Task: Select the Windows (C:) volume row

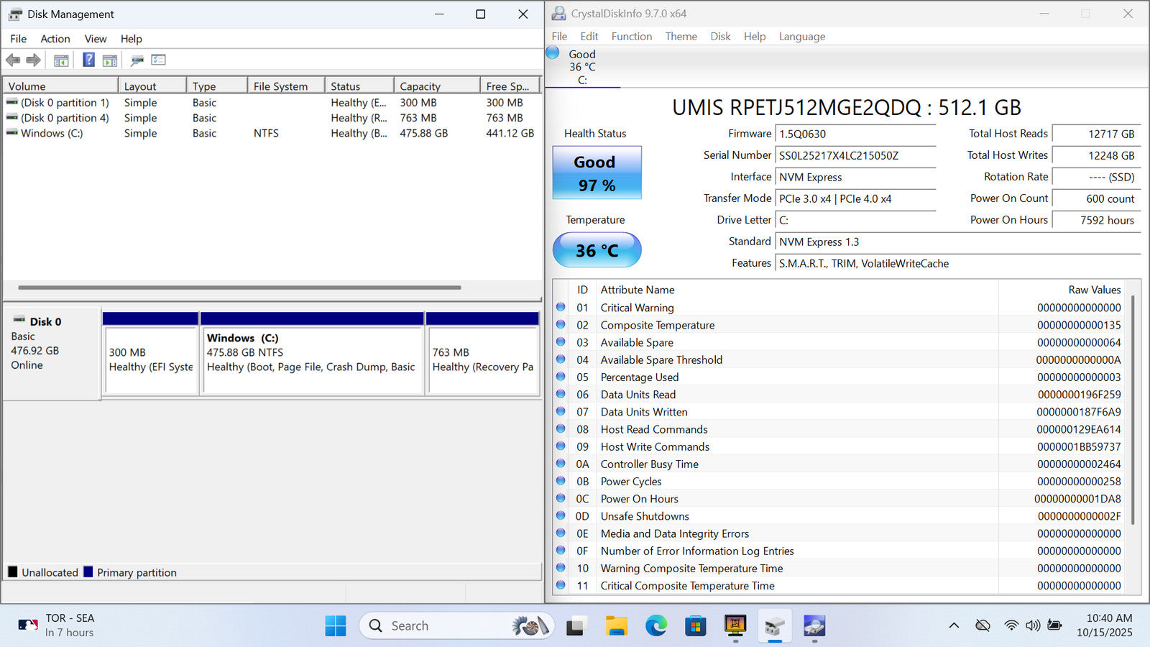Action: [52, 133]
